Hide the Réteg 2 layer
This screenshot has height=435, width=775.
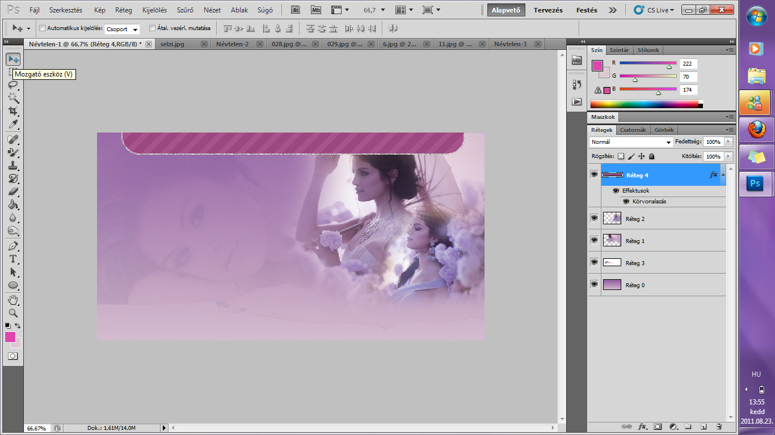click(x=594, y=218)
